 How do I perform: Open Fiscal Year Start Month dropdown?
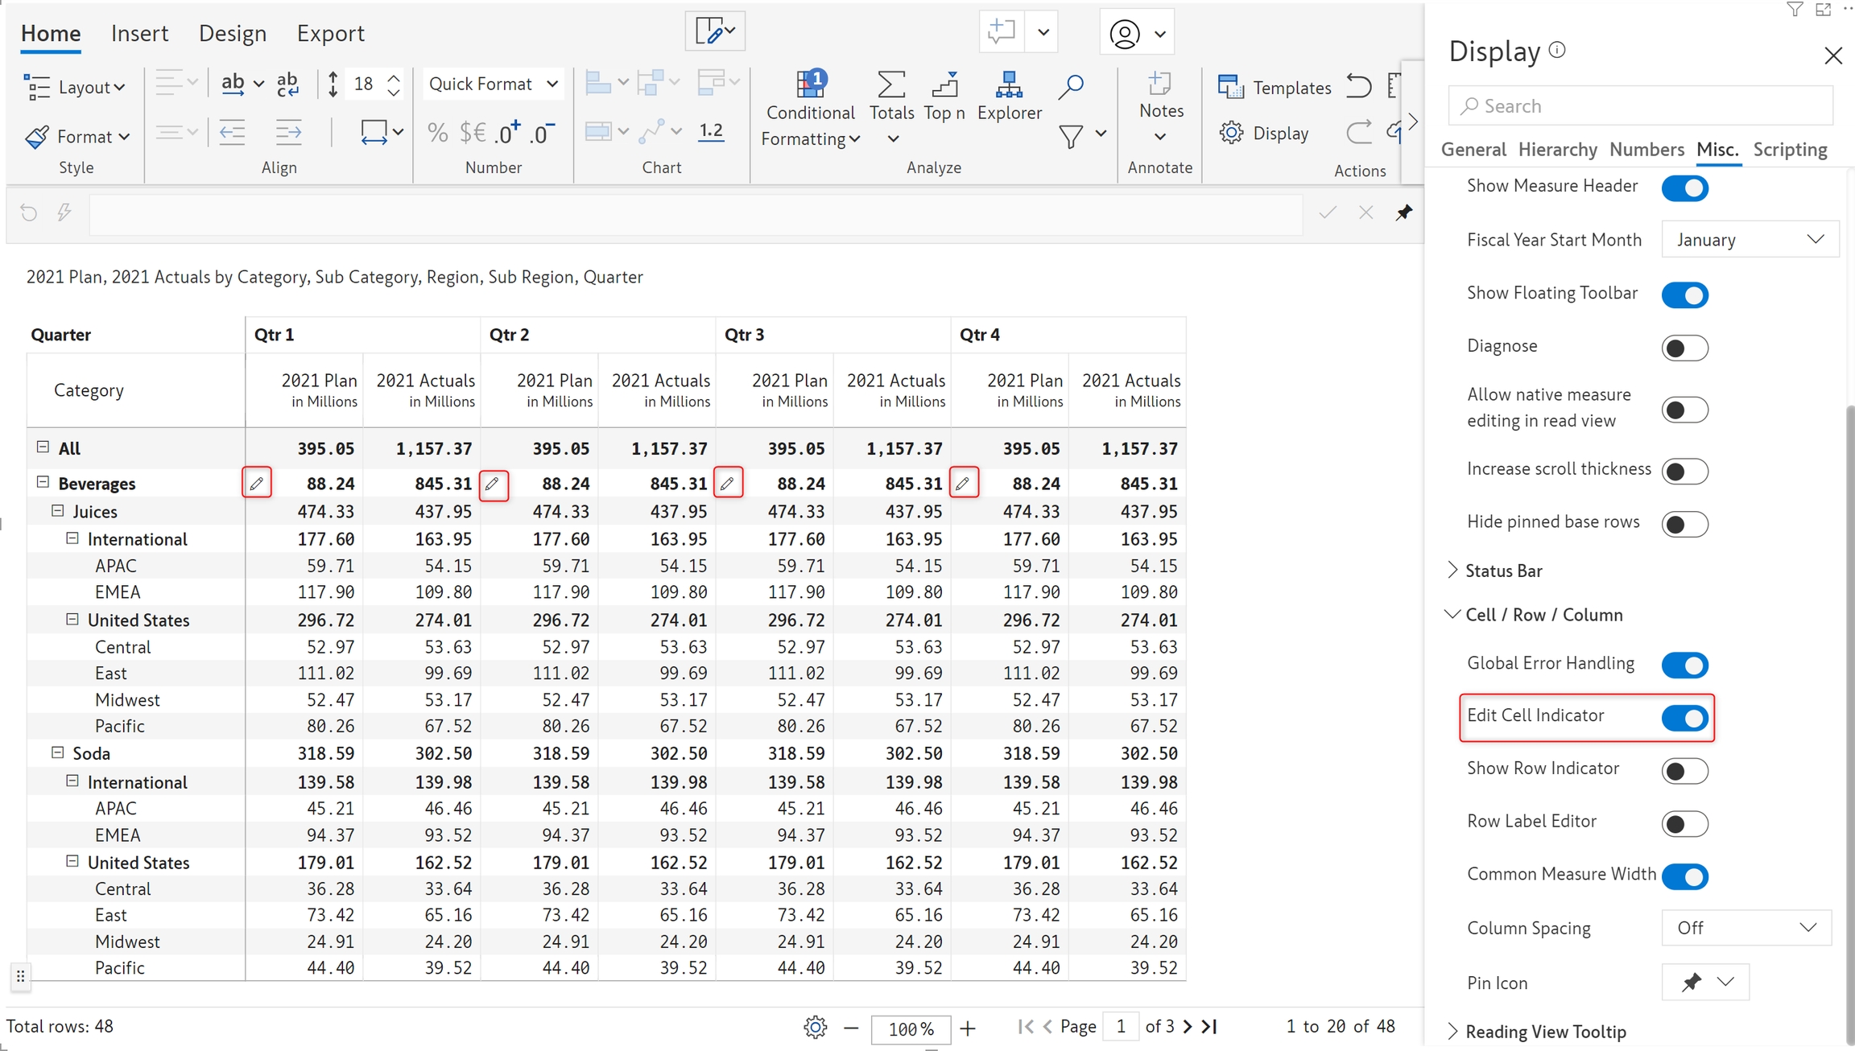pyautogui.click(x=1750, y=240)
